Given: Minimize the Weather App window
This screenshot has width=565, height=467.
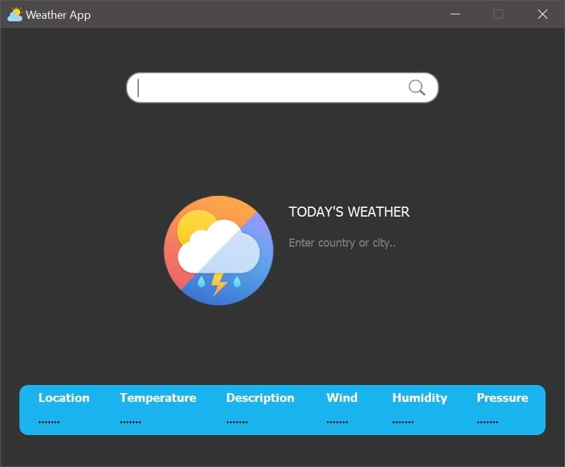Looking at the screenshot, I should coord(455,14).
